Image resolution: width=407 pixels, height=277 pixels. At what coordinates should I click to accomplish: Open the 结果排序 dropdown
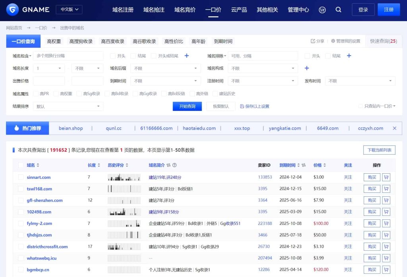[68, 107]
